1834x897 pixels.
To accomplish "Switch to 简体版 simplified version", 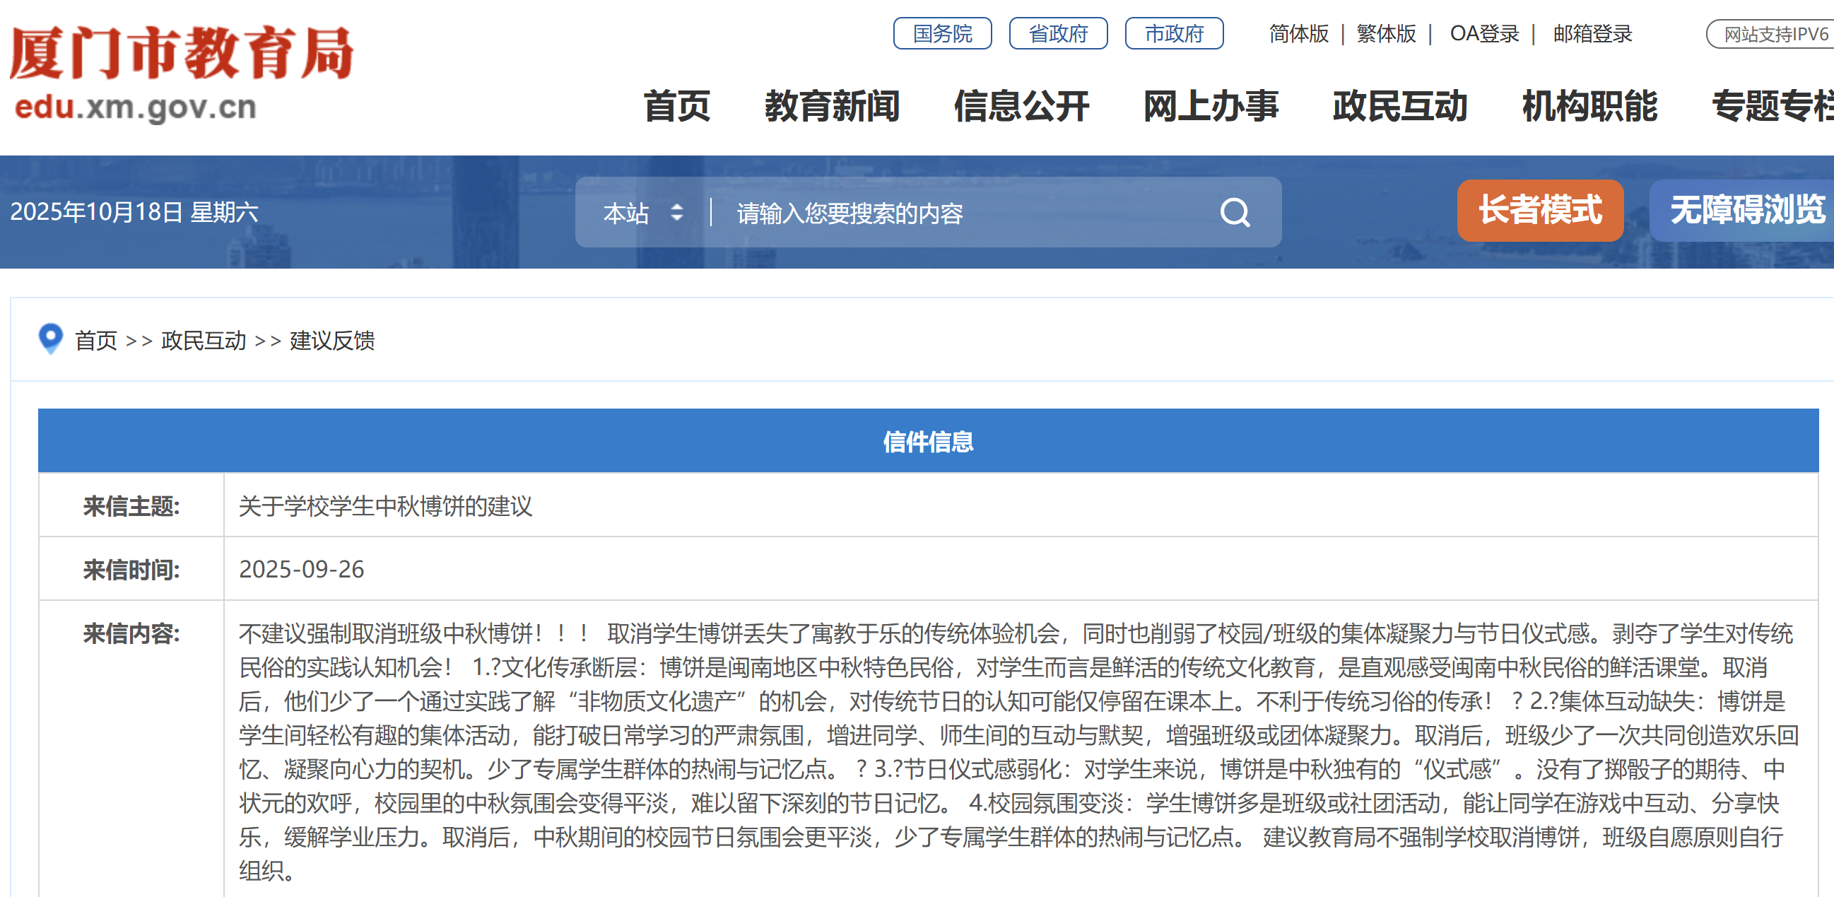I will [1298, 33].
